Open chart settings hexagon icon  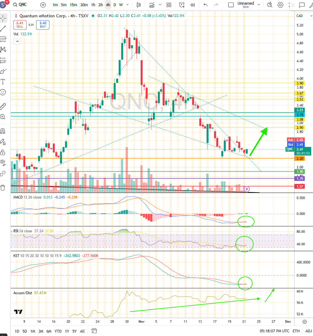280,5
